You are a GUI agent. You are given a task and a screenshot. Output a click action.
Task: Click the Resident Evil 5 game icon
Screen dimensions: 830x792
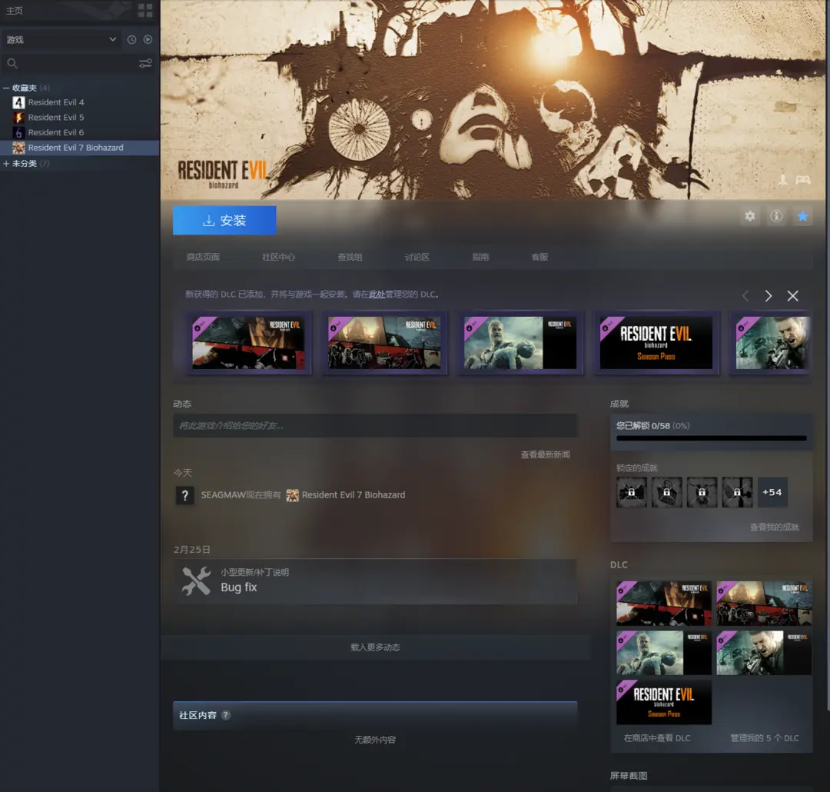[18, 117]
